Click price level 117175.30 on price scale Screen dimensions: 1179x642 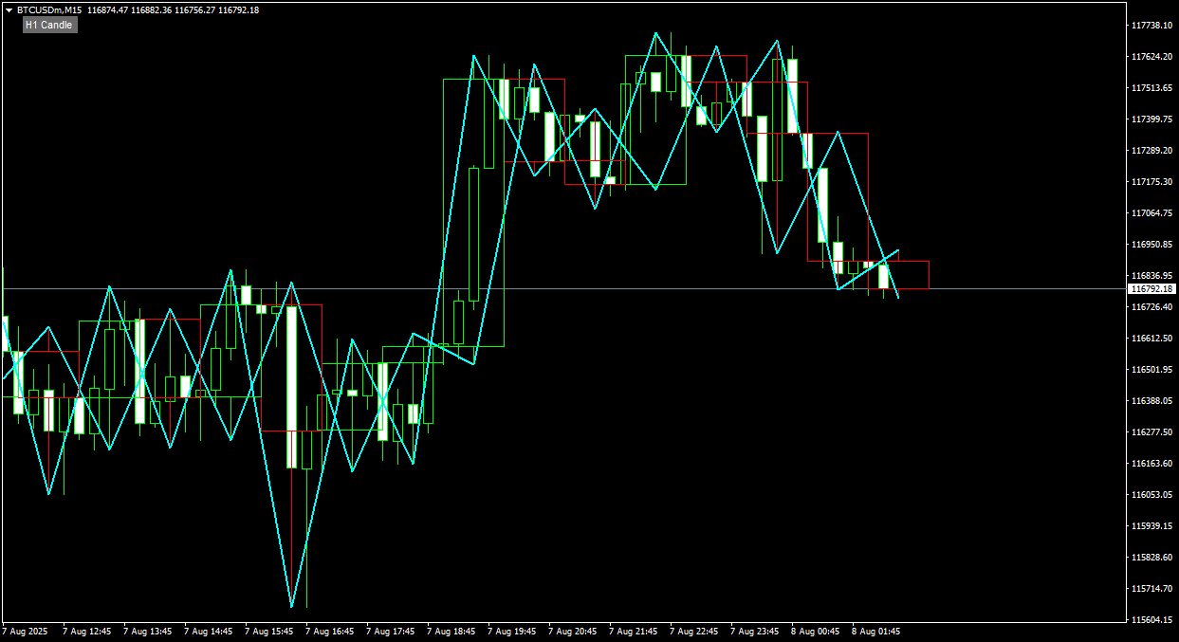tap(1151, 182)
